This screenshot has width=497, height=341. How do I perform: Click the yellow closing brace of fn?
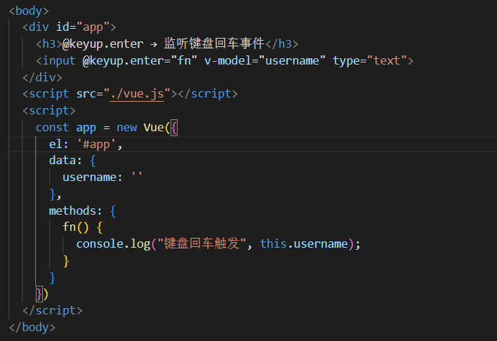66,261
